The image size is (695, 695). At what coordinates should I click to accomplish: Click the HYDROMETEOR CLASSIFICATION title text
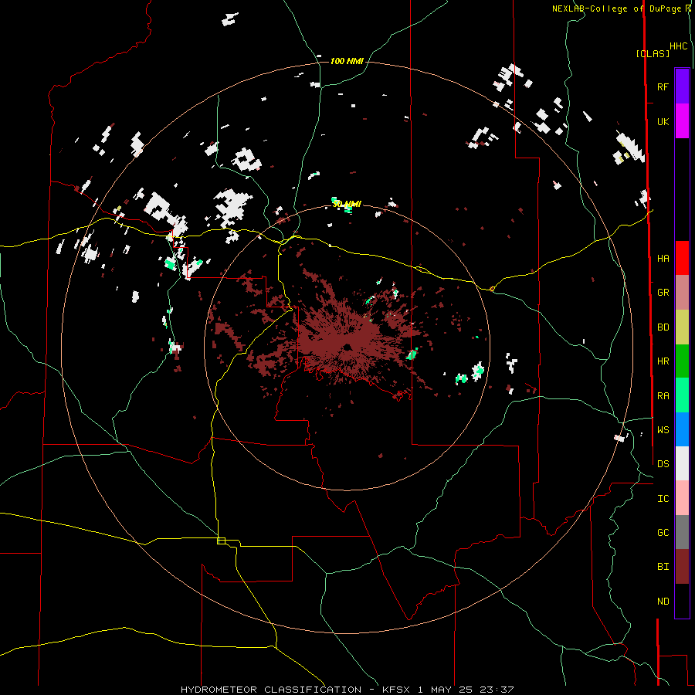(271, 690)
